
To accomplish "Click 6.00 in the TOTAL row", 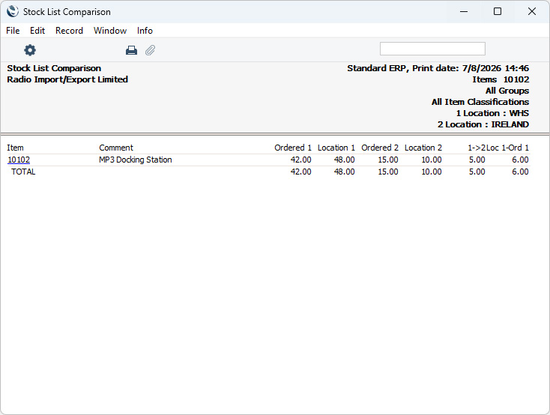I will 520,172.
